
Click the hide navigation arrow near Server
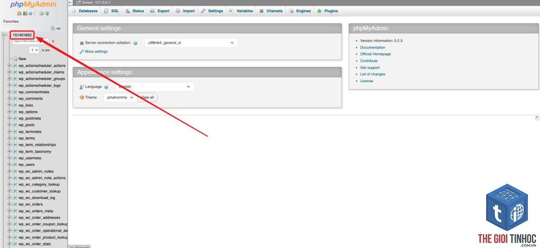[70, 3]
